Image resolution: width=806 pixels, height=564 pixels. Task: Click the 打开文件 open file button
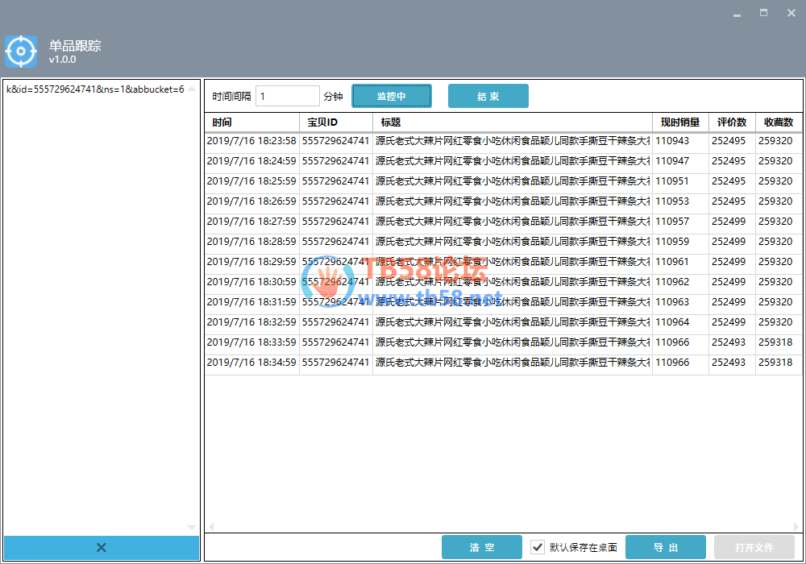tap(754, 547)
